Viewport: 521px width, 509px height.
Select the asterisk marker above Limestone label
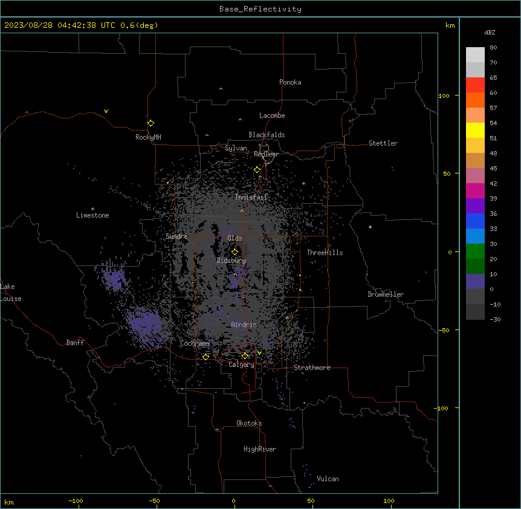92,209
